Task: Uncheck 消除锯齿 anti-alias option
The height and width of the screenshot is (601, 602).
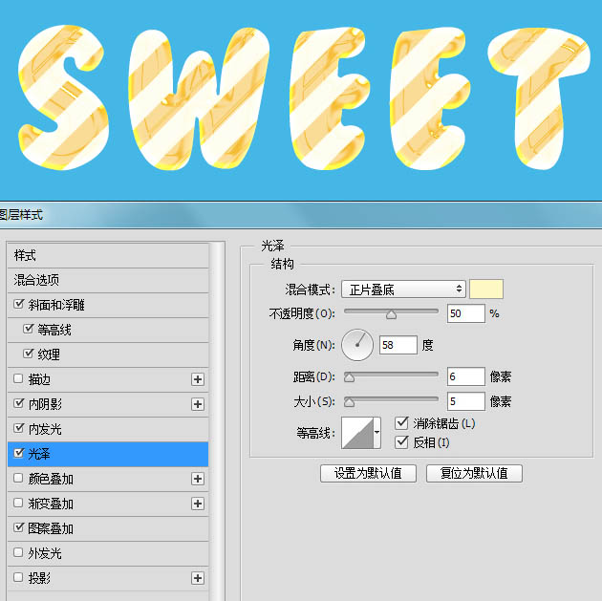Action: pos(401,423)
